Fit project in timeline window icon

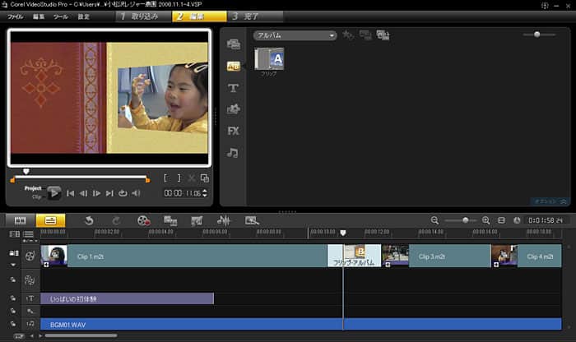point(501,220)
